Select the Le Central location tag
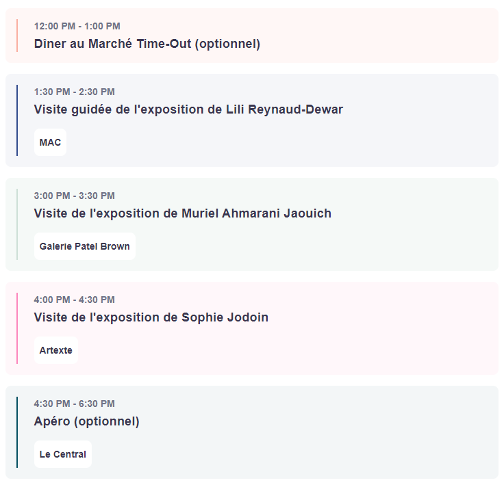Viewport: 504px width, 487px height. (x=63, y=454)
